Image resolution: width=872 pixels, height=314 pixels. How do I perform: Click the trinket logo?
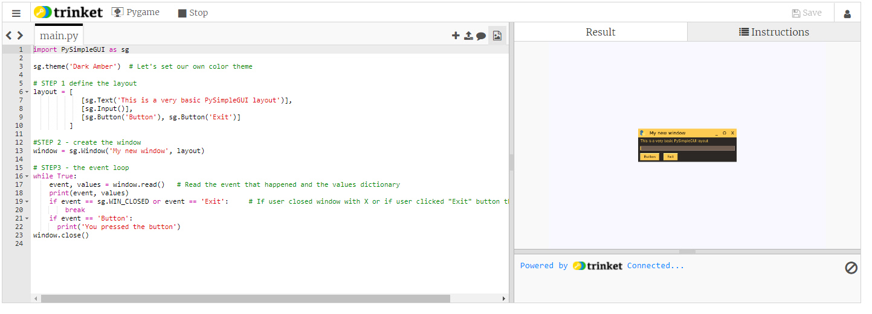68,12
